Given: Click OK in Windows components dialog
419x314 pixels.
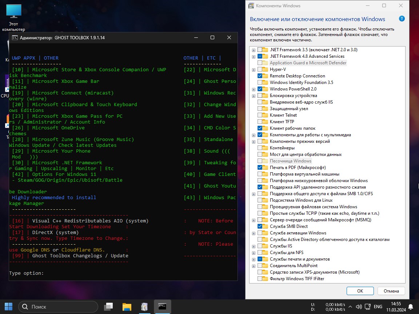Looking at the screenshot, I should click(360, 291).
